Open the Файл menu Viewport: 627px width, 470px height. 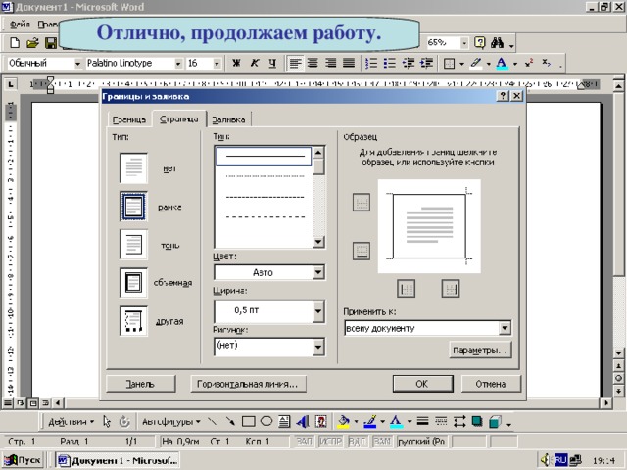(x=19, y=24)
